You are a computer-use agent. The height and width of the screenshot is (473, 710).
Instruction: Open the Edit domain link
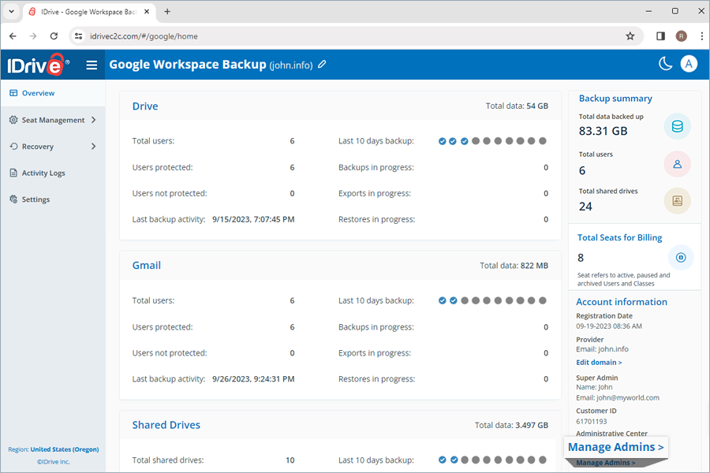pyautogui.click(x=597, y=362)
